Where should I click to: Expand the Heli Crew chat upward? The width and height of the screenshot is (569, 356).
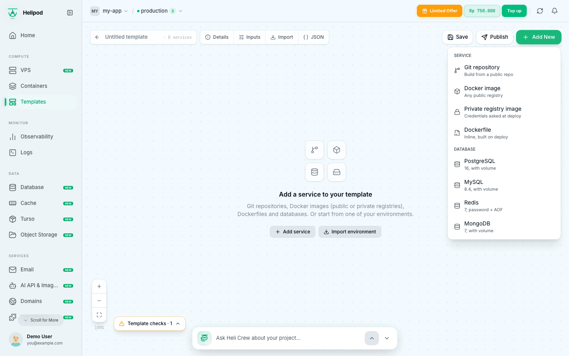(372, 338)
